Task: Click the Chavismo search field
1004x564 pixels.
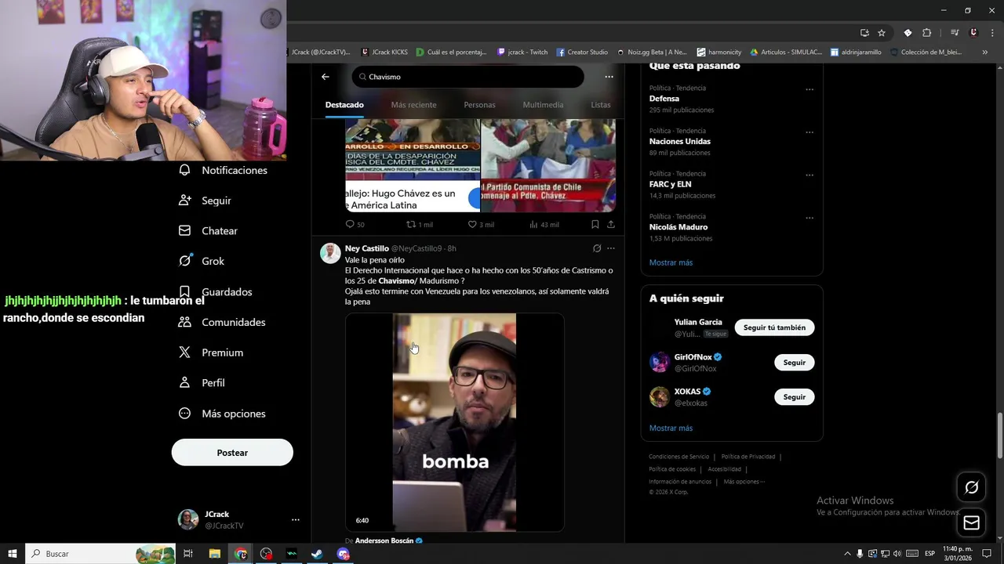Action: 468,77
